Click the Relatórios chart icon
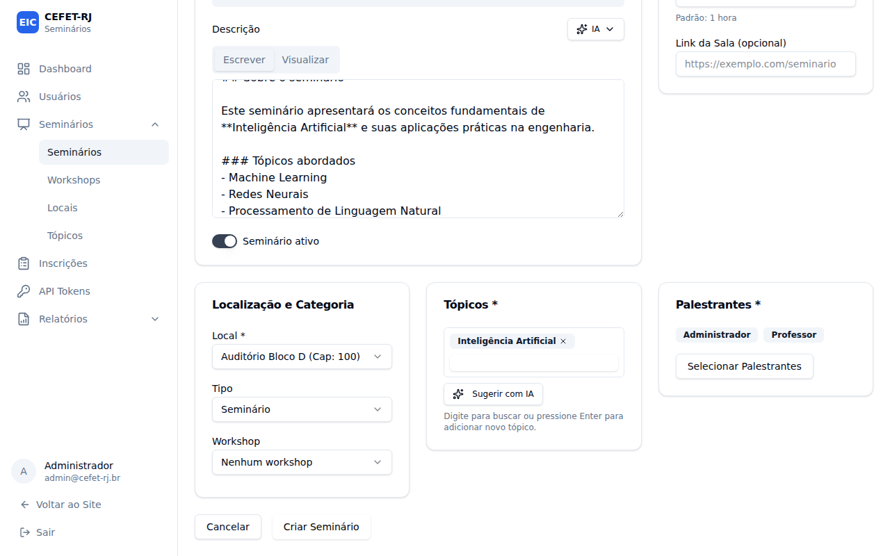890x556 pixels. point(24,319)
